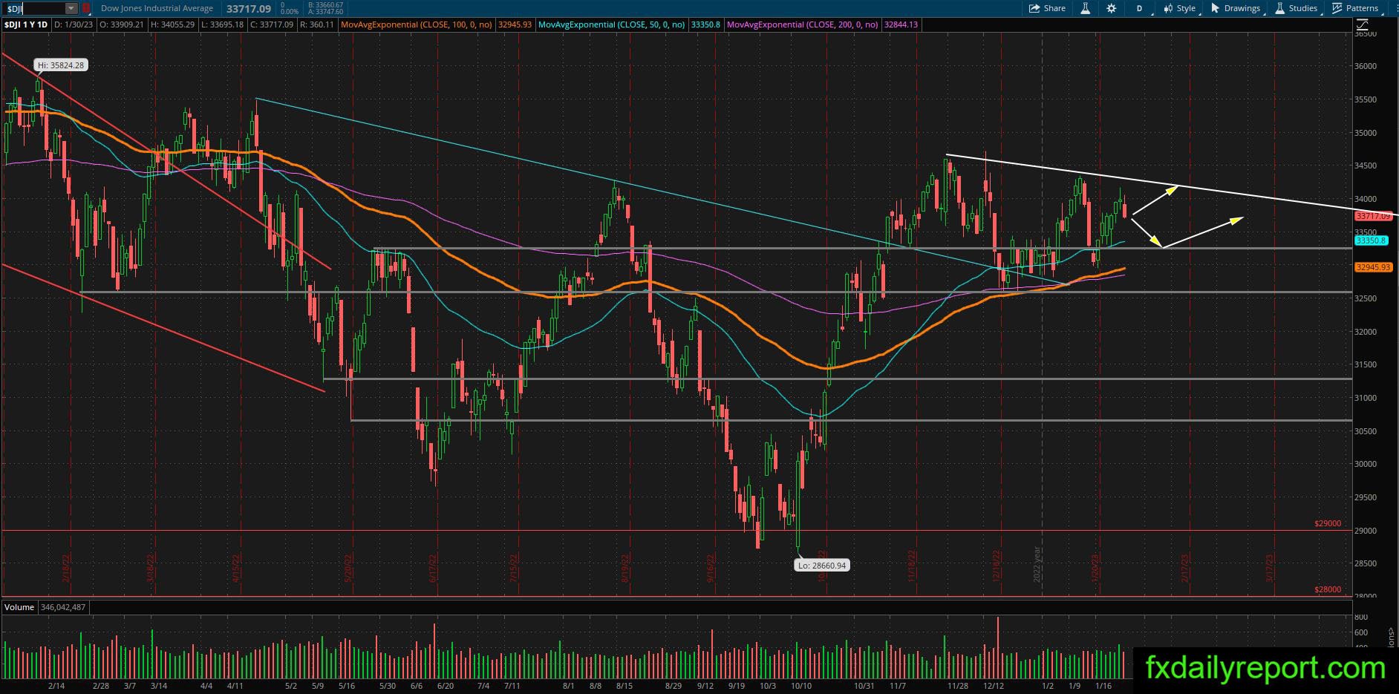
Task: Click the 8/15 date on time axis
Action: (x=624, y=686)
